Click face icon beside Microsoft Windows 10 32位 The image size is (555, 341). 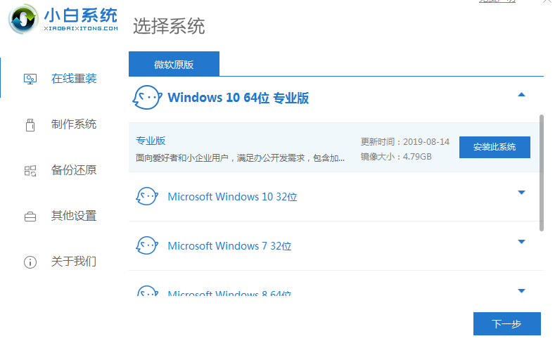coord(146,197)
